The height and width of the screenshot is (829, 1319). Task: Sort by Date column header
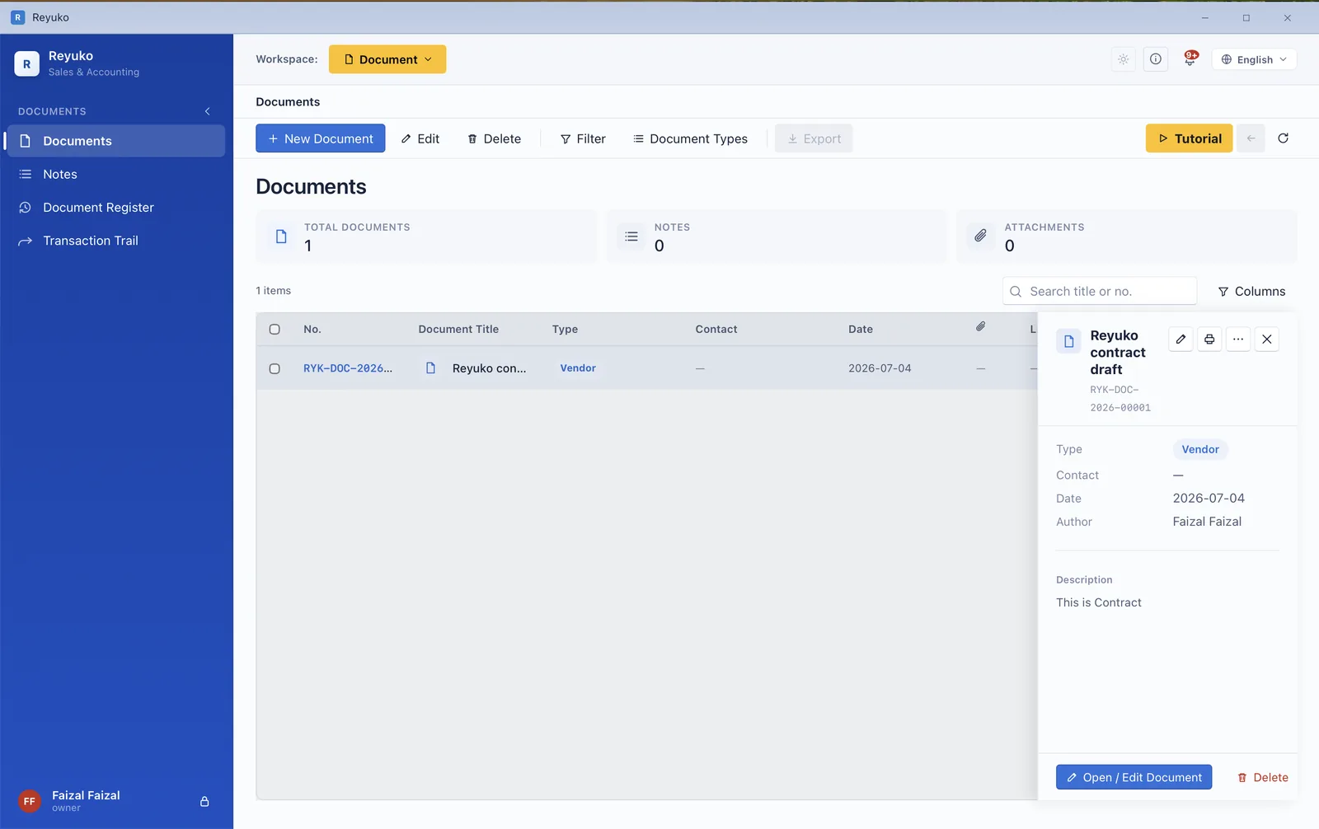pyautogui.click(x=861, y=329)
